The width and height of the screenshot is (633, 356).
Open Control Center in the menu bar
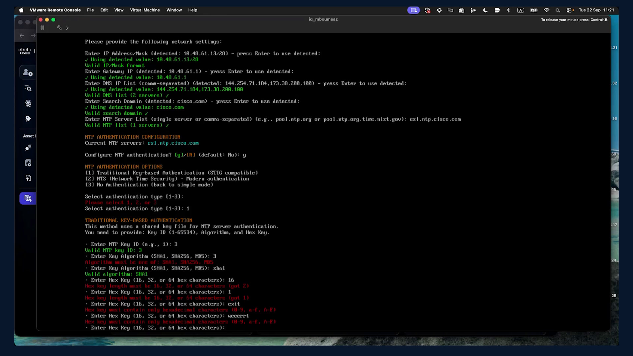tap(569, 10)
